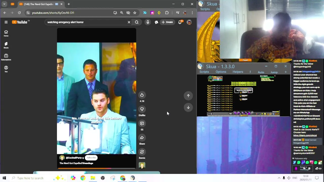Open File Explorer from taskbar

pyautogui.click(x=93, y=178)
